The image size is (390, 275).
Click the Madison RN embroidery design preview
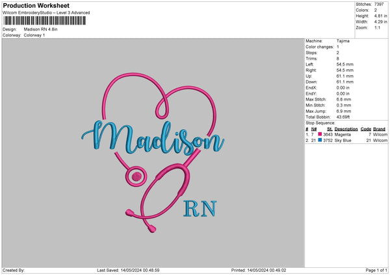pyautogui.click(x=153, y=152)
